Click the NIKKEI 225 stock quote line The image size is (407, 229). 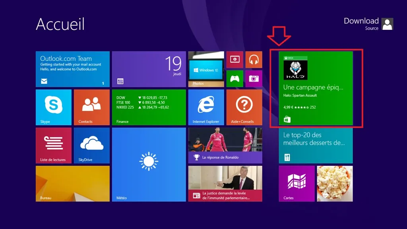coord(143,107)
